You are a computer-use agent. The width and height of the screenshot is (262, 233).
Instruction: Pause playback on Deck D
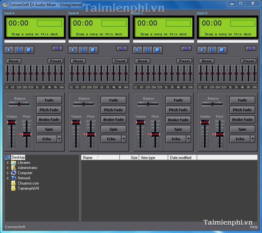pyautogui.click(x=212, y=50)
